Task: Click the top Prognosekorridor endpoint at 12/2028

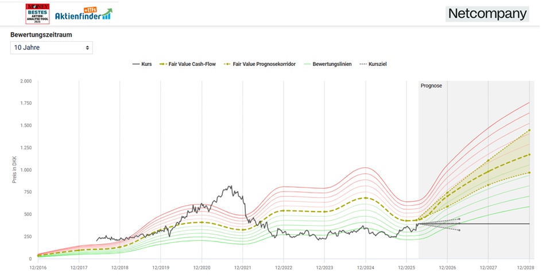Action: click(x=529, y=130)
